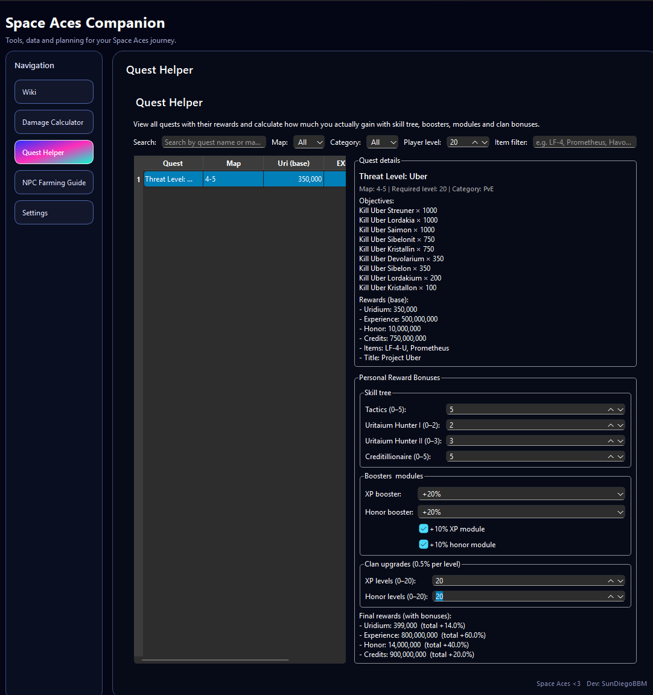653x695 pixels.
Task: Open the Category filter dropdown
Action: tap(382, 142)
